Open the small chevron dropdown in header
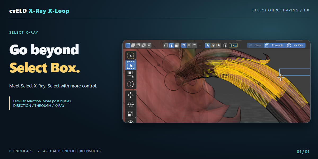Viewport: 318px width, 159px height. pyautogui.click(x=200, y=45)
